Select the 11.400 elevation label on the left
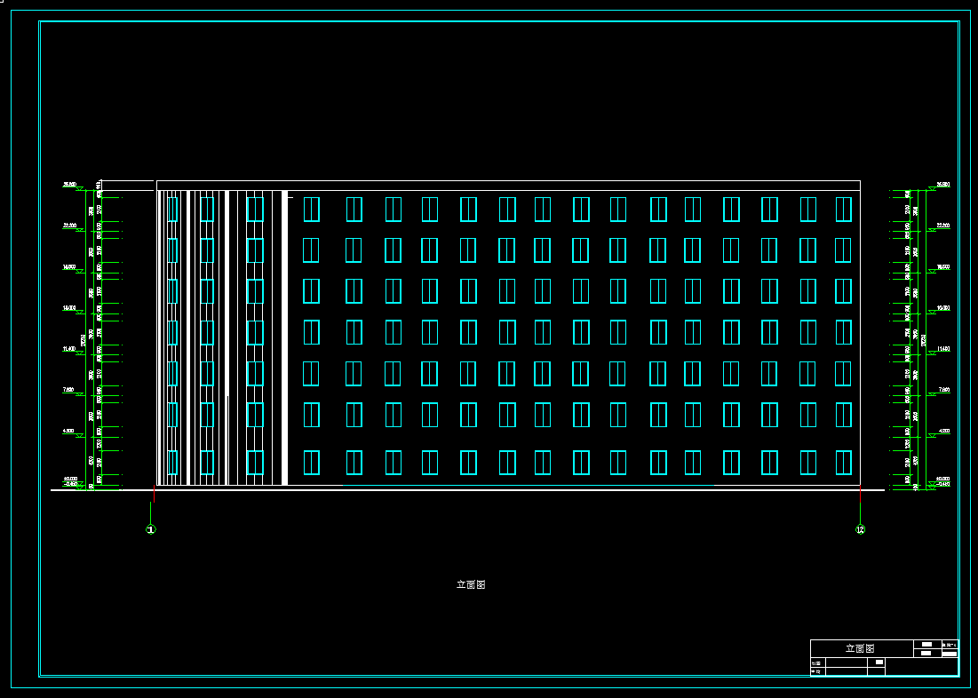978x698 pixels. [x=69, y=349]
